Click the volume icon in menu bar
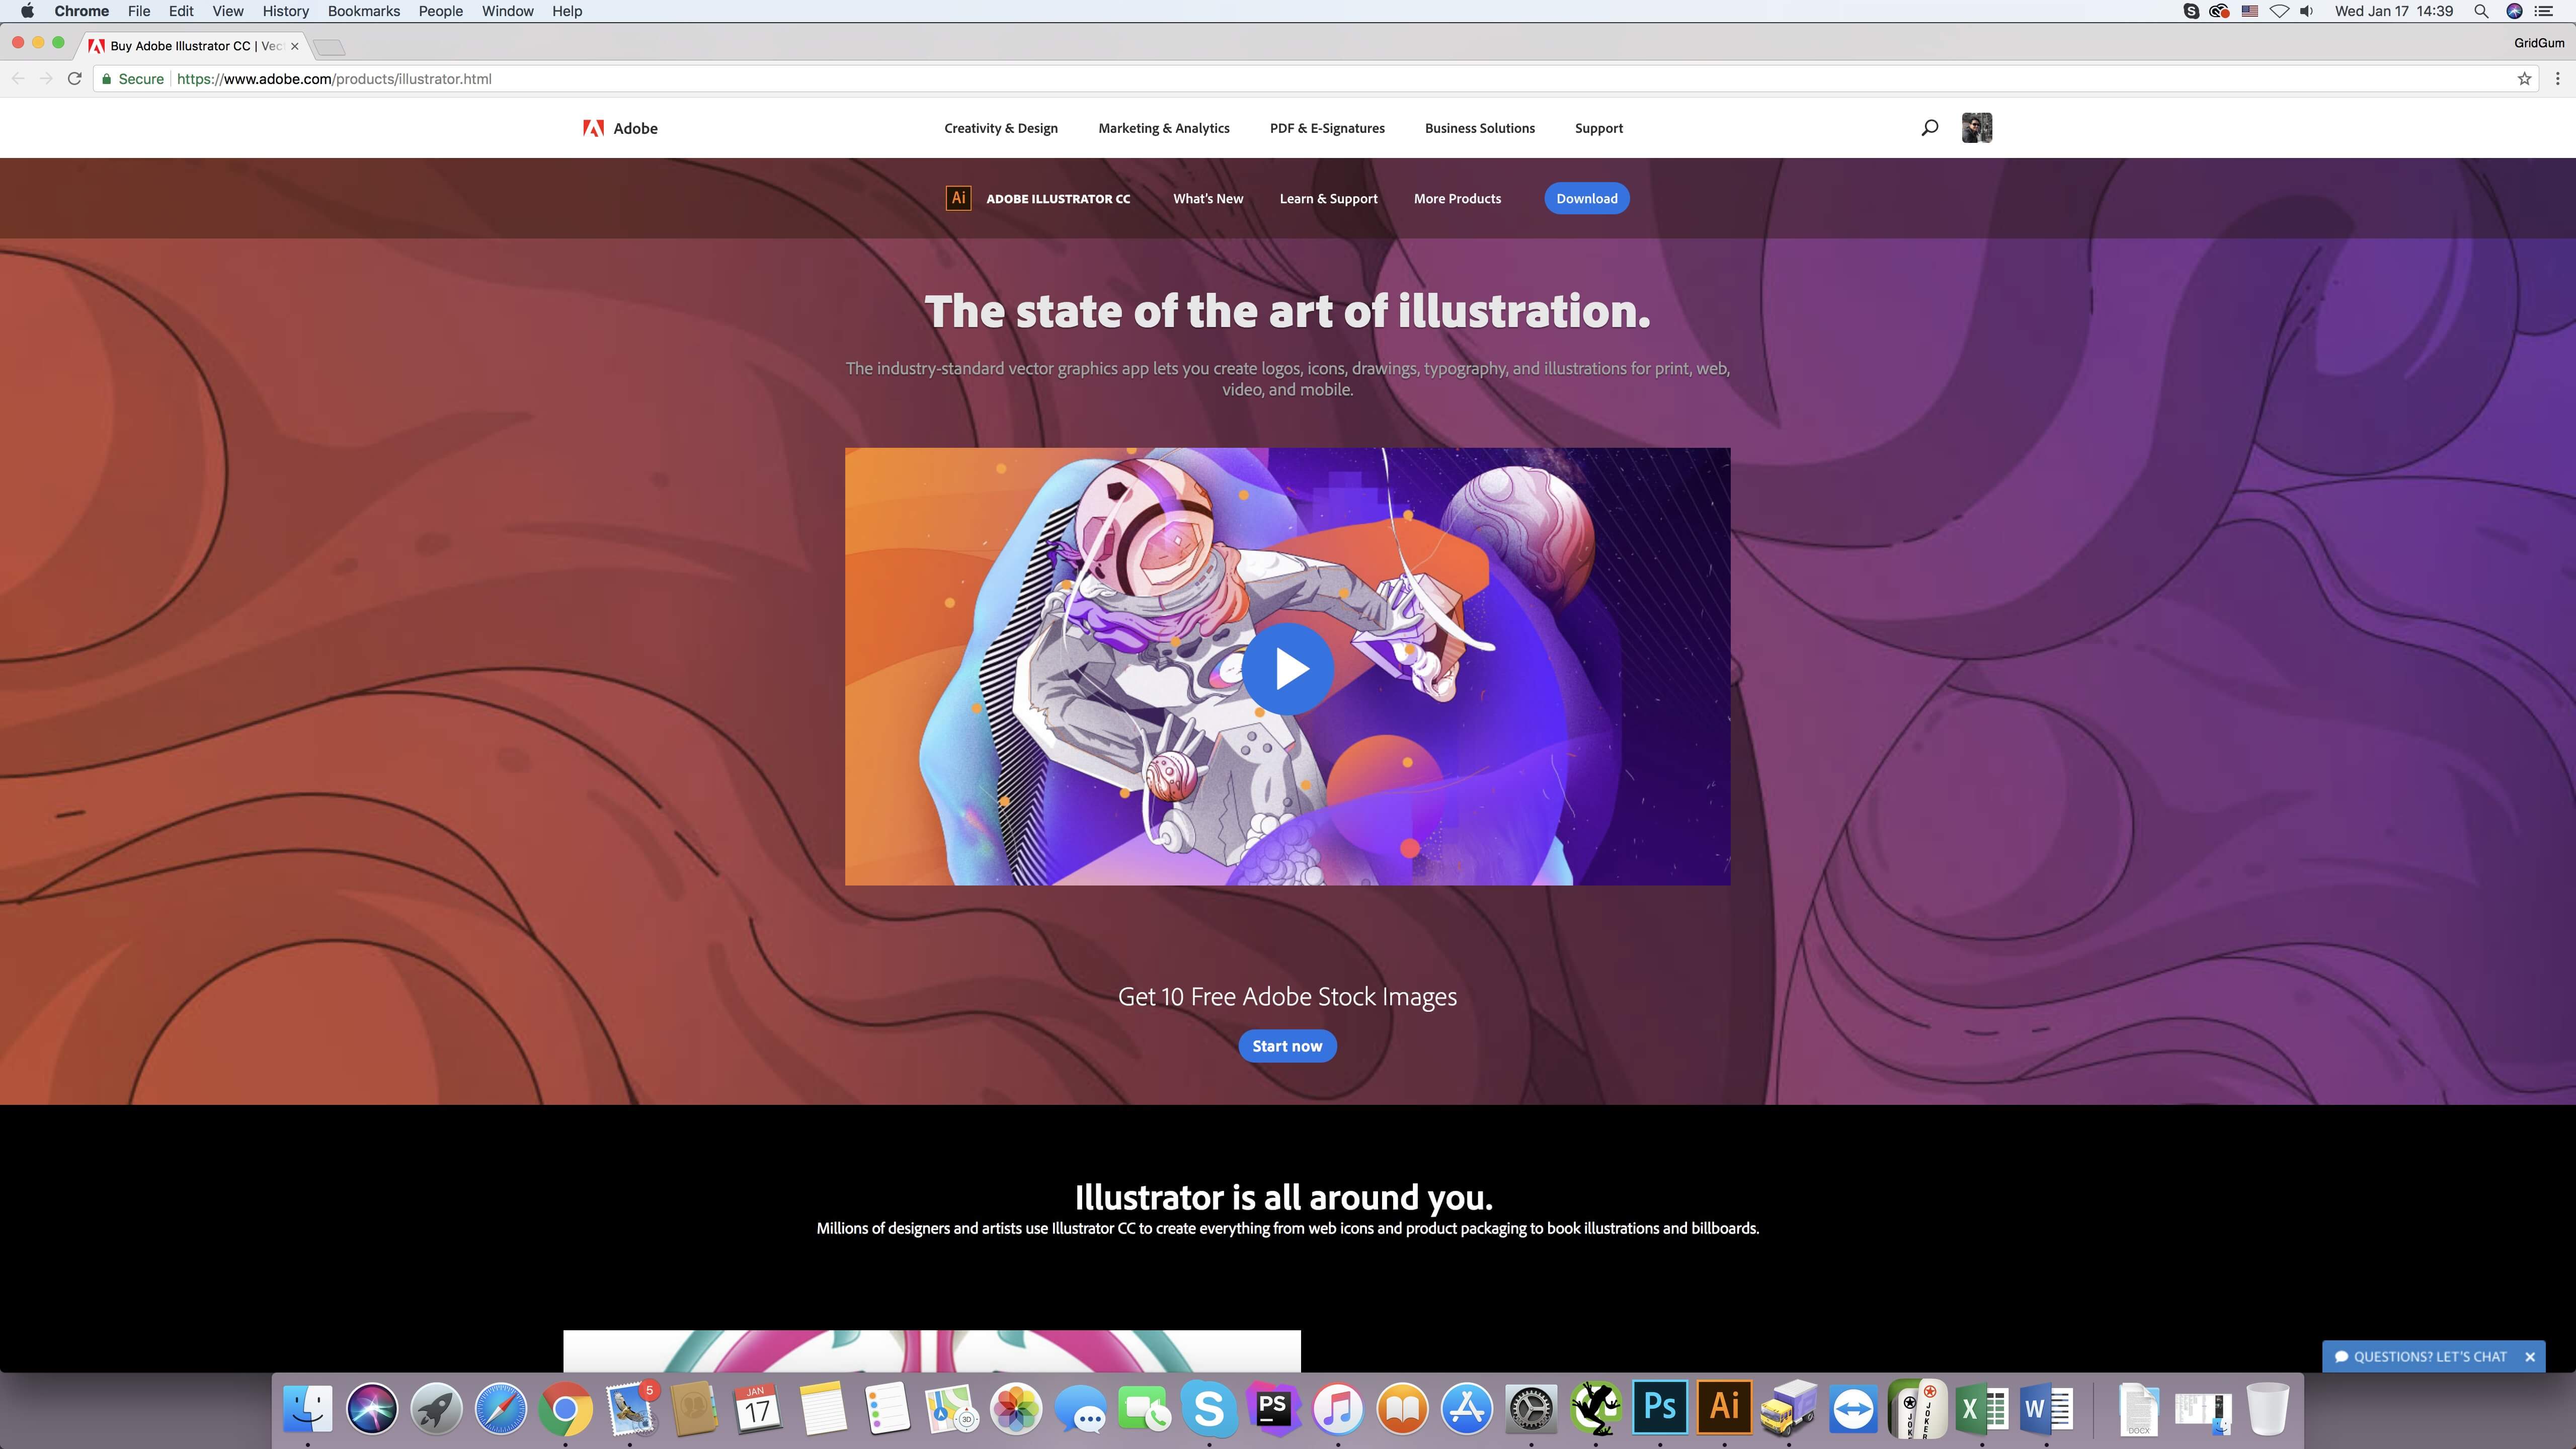This screenshot has height=1449, width=2576. click(x=2307, y=11)
